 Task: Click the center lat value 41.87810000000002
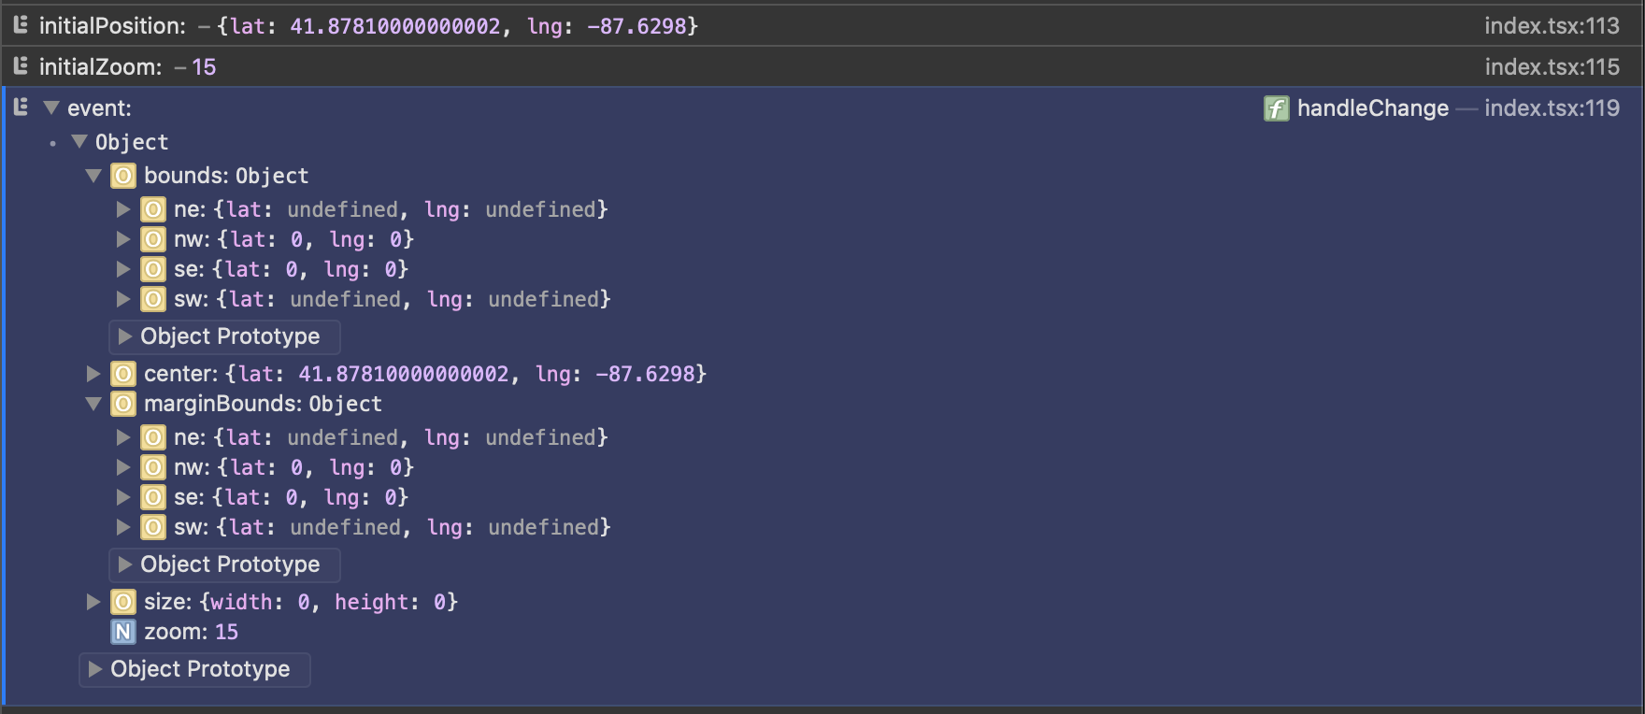pyautogui.click(x=404, y=374)
